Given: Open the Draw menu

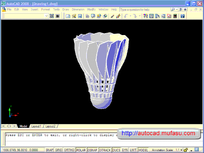Looking at the screenshot, I should 66,9.
